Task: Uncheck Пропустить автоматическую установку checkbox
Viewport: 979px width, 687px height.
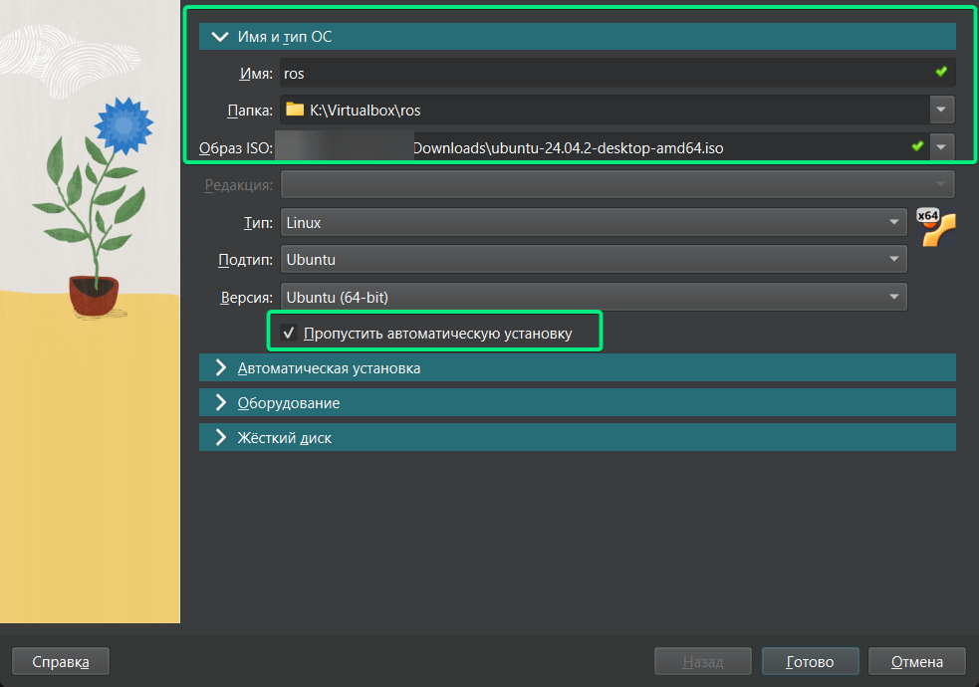Action: coord(289,334)
